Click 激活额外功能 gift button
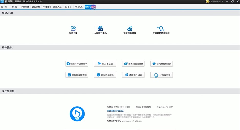240x130 pixels. [133, 75]
